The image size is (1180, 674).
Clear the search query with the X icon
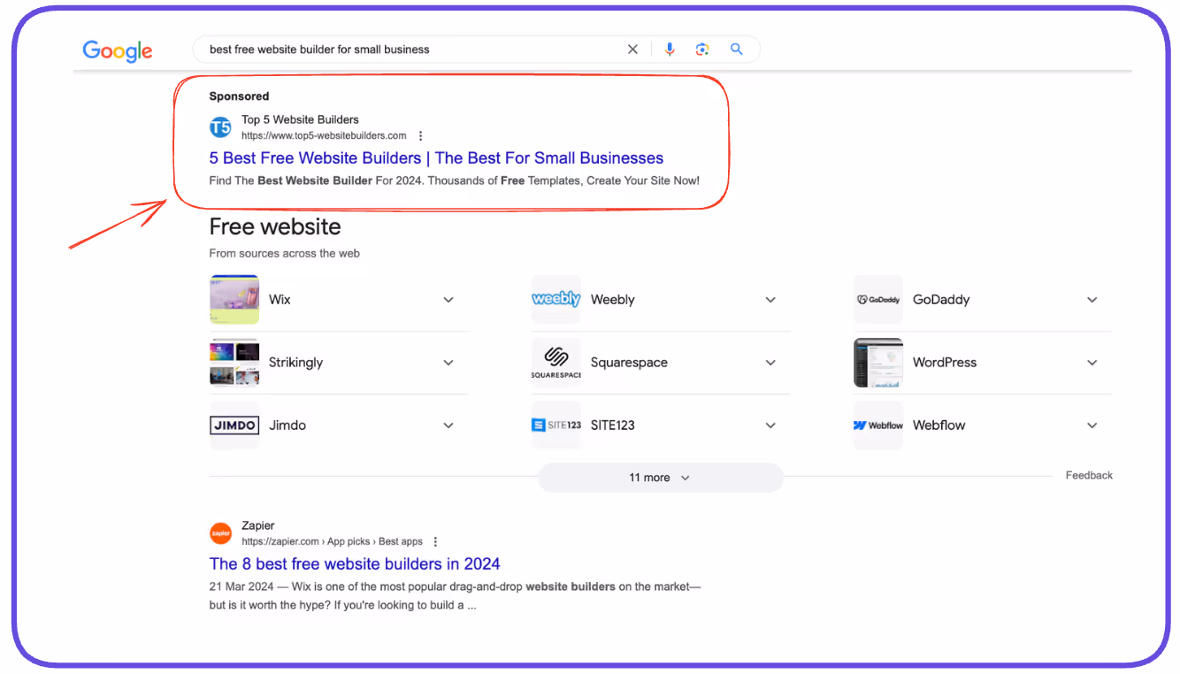[632, 50]
